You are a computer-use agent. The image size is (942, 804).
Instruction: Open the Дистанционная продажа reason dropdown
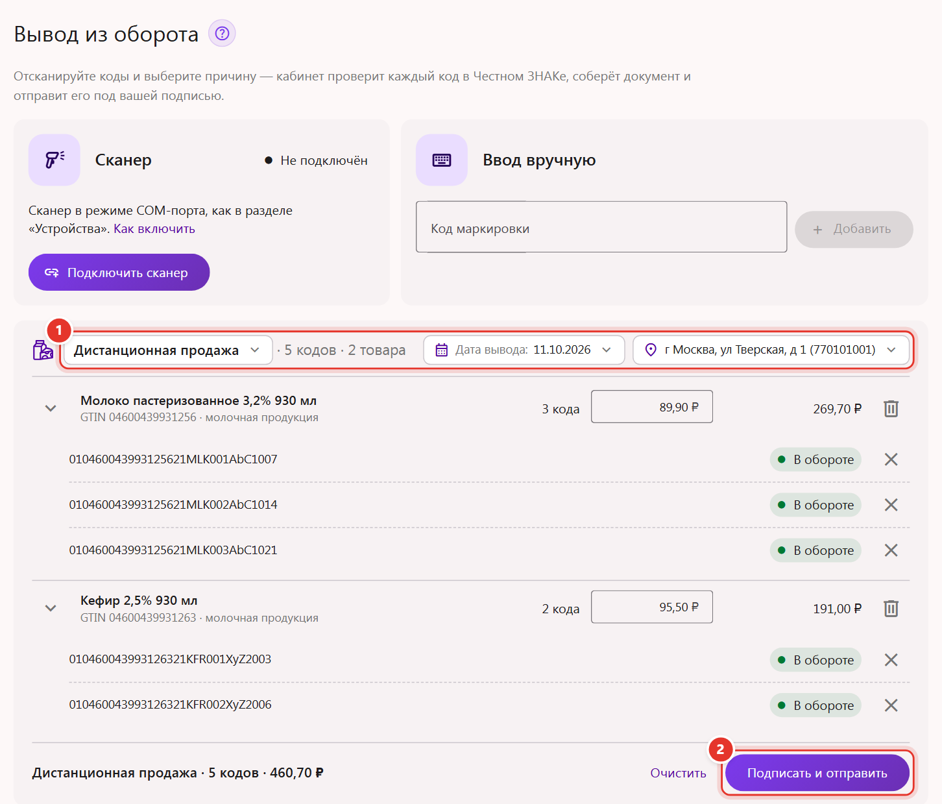point(168,350)
